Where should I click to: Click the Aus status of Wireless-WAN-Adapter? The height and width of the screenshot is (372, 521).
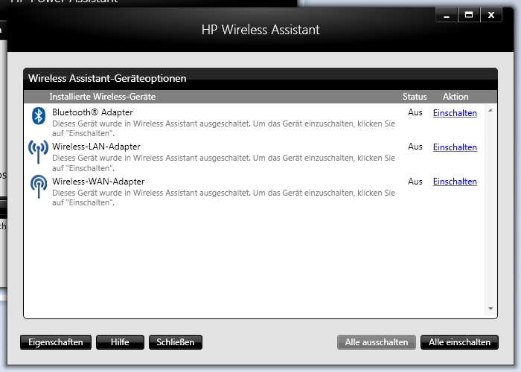pos(415,182)
